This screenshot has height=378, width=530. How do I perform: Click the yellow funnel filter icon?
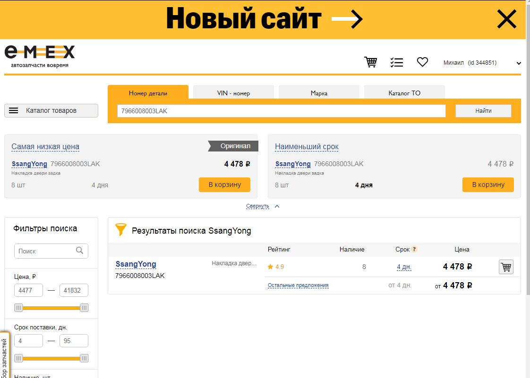[121, 230]
